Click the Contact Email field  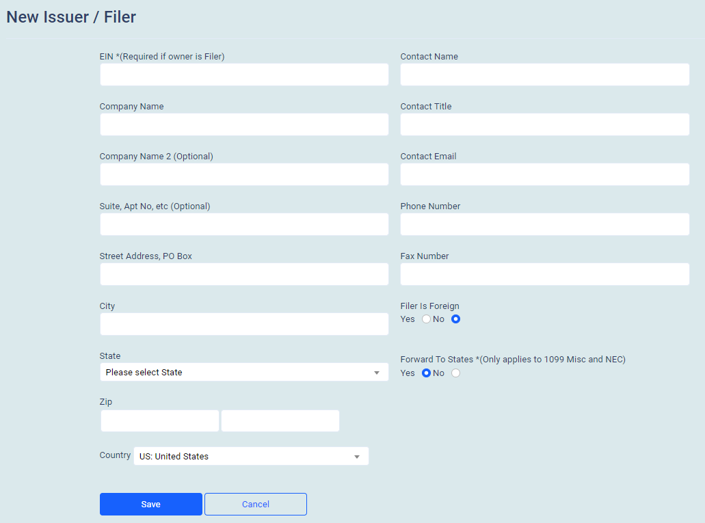[x=544, y=174]
